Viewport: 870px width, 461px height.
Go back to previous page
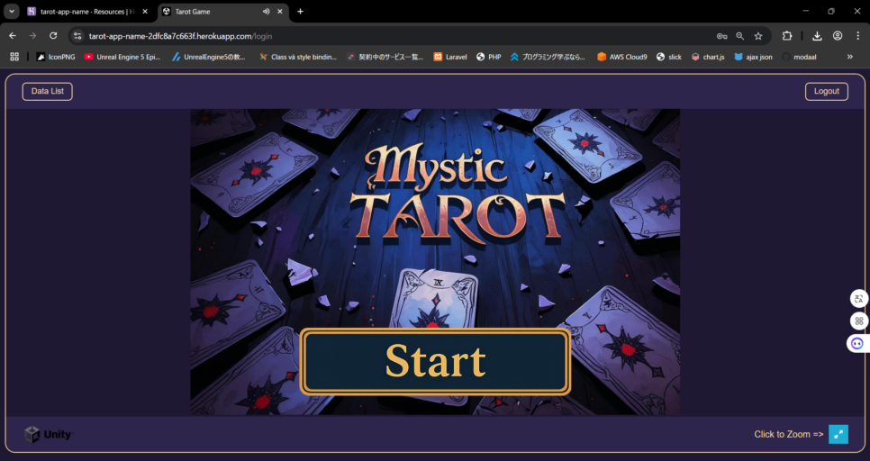[x=13, y=36]
